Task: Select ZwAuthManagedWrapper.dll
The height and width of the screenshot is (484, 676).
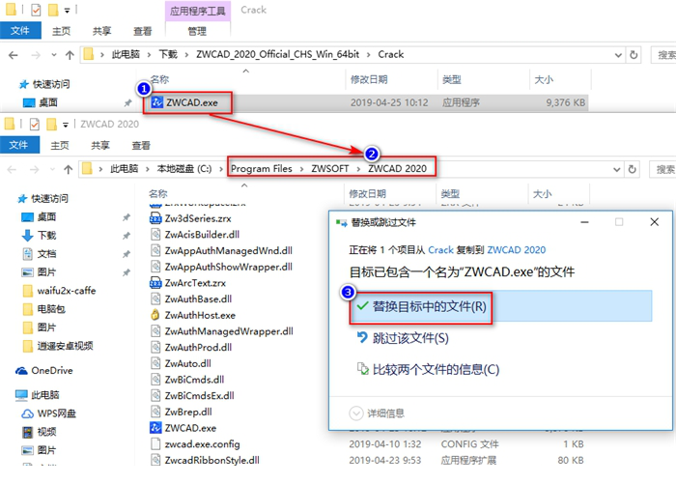Action: pyautogui.click(x=229, y=331)
